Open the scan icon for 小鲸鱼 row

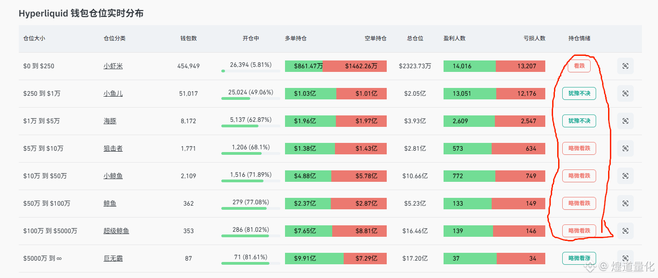coord(625,176)
